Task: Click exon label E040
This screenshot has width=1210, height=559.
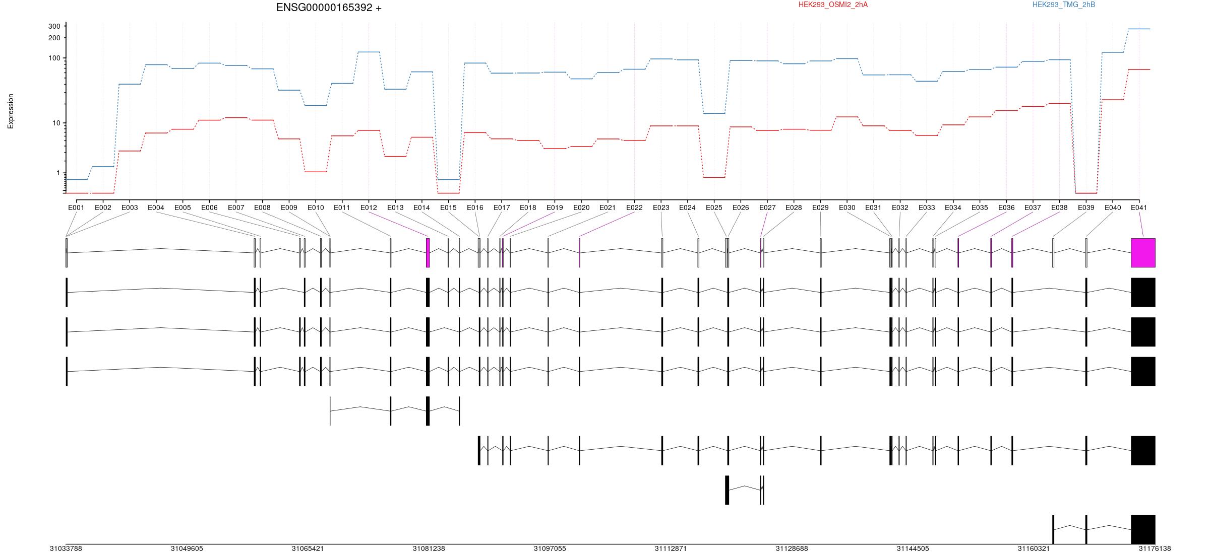Action: point(1113,207)
